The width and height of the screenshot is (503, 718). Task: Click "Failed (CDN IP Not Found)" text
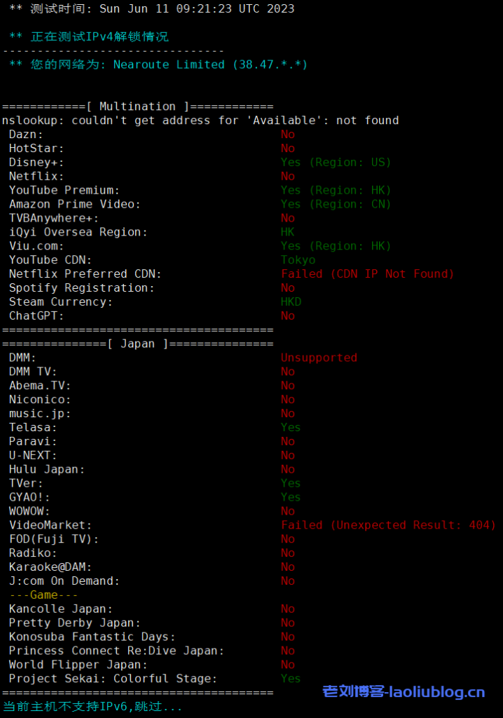[367, 274]
